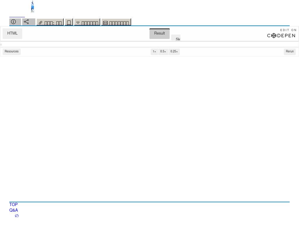The width and height of the screenshot is (299, 245).
Task: Open the Resources button
Action: [12, 52]
